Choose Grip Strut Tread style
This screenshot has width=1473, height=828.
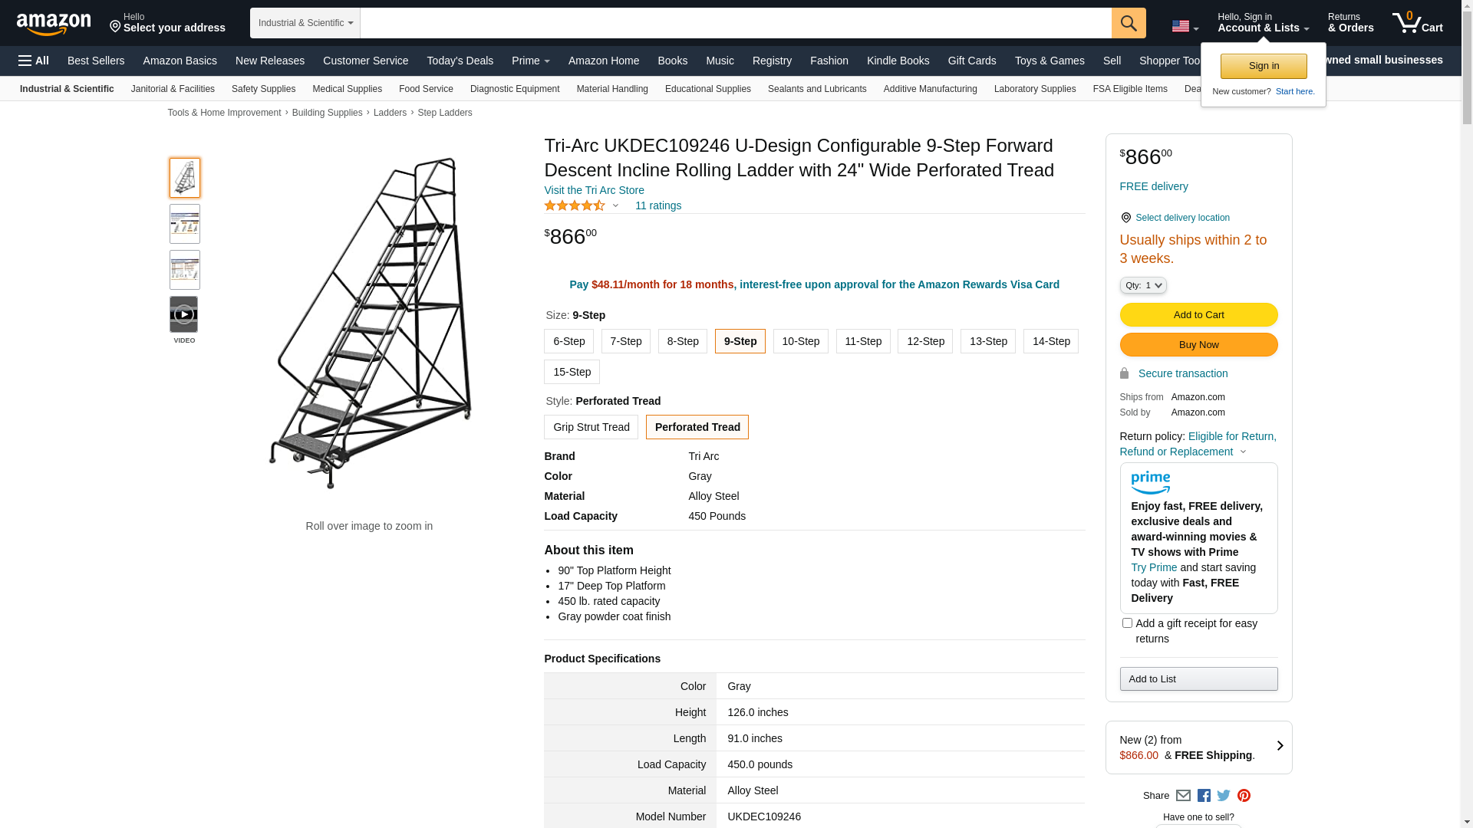(591, 427)
